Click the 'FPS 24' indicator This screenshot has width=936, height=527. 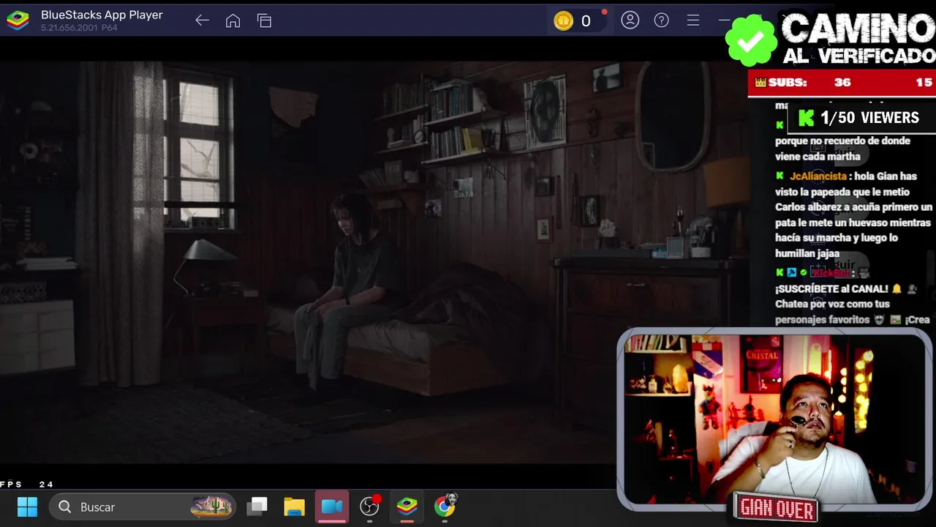click(27, 485)
